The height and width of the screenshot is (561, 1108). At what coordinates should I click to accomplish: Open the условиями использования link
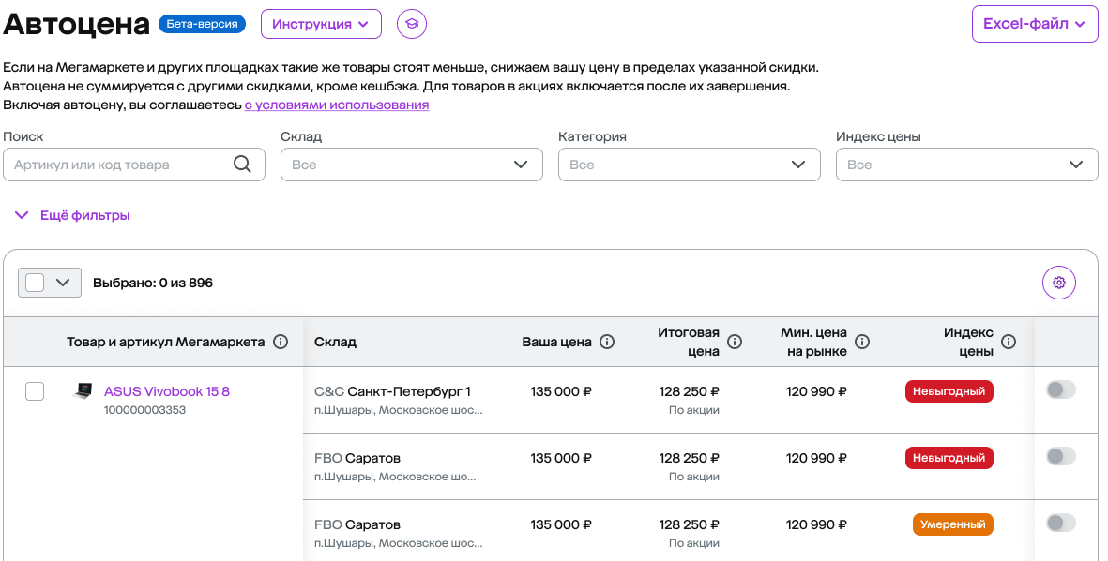point(336,105)
